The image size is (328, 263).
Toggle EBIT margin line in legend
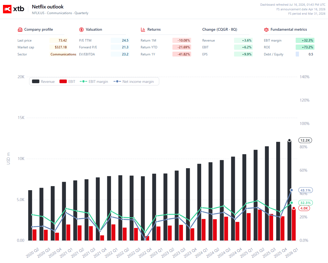(x=94, y=82)
